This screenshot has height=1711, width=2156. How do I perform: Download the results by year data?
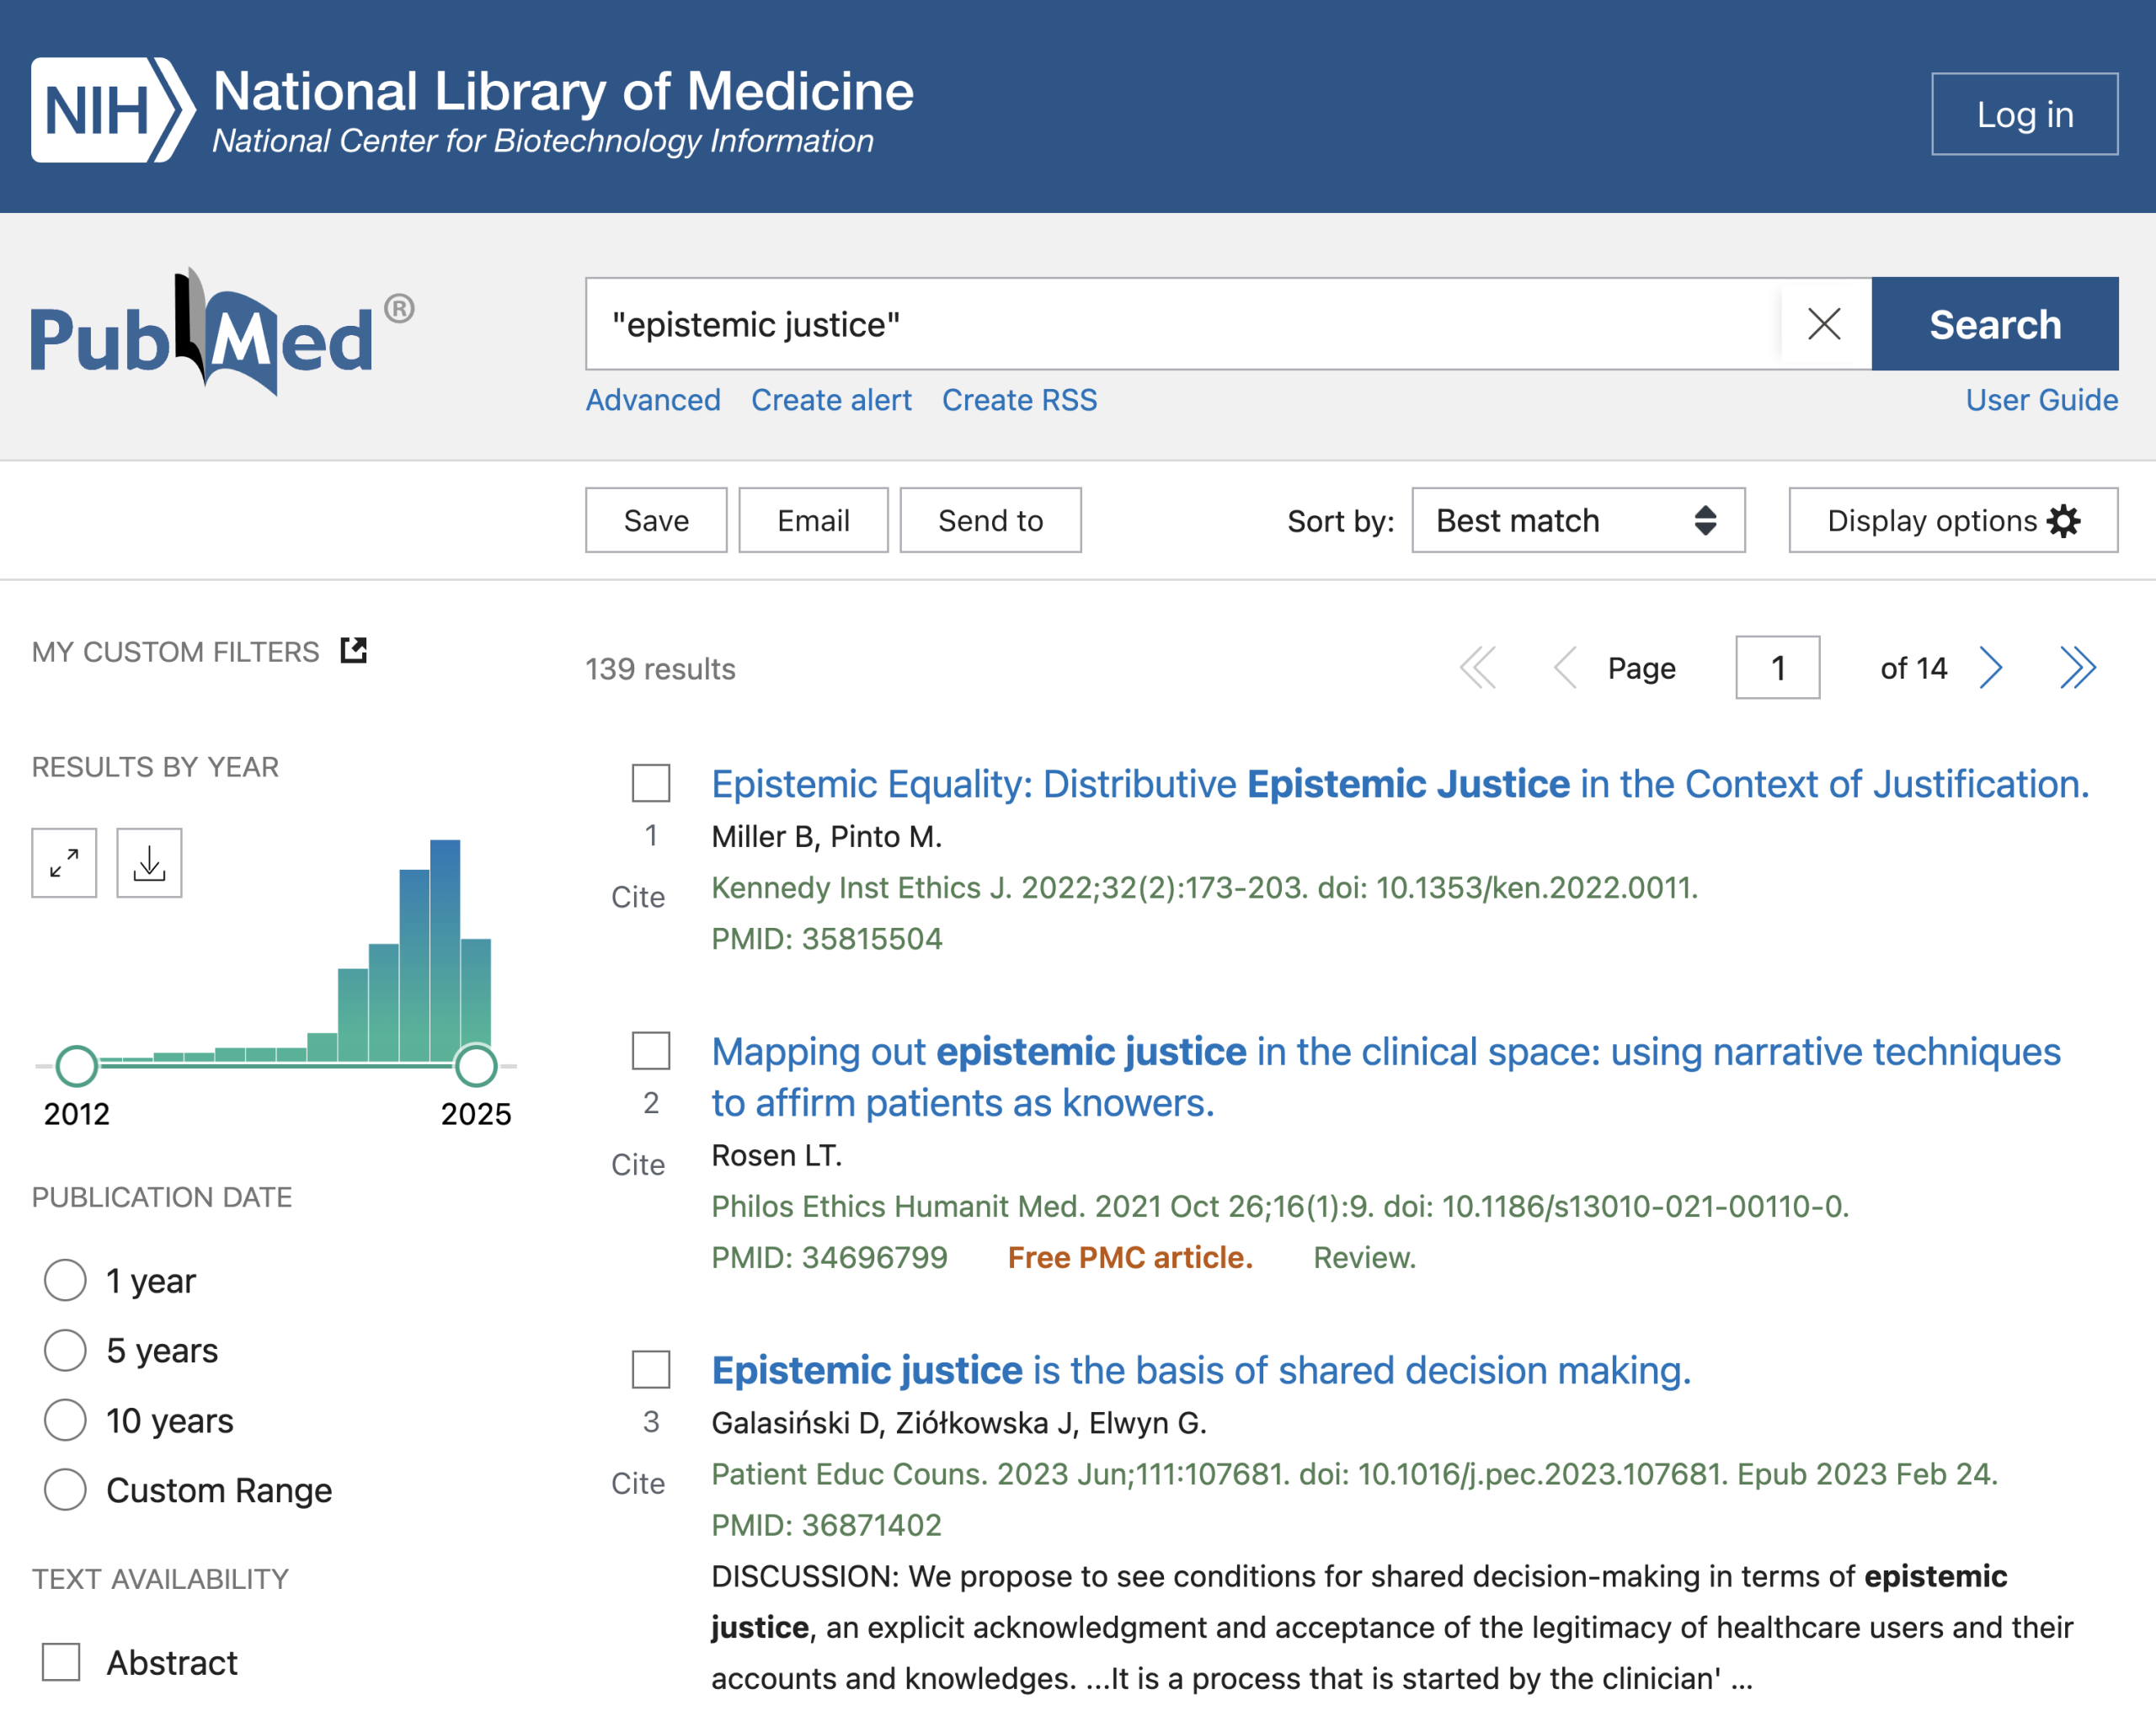tap(149, 862)
